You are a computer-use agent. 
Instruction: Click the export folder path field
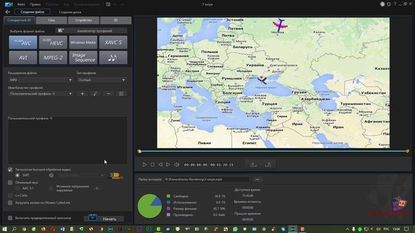(x=207, y=179)
